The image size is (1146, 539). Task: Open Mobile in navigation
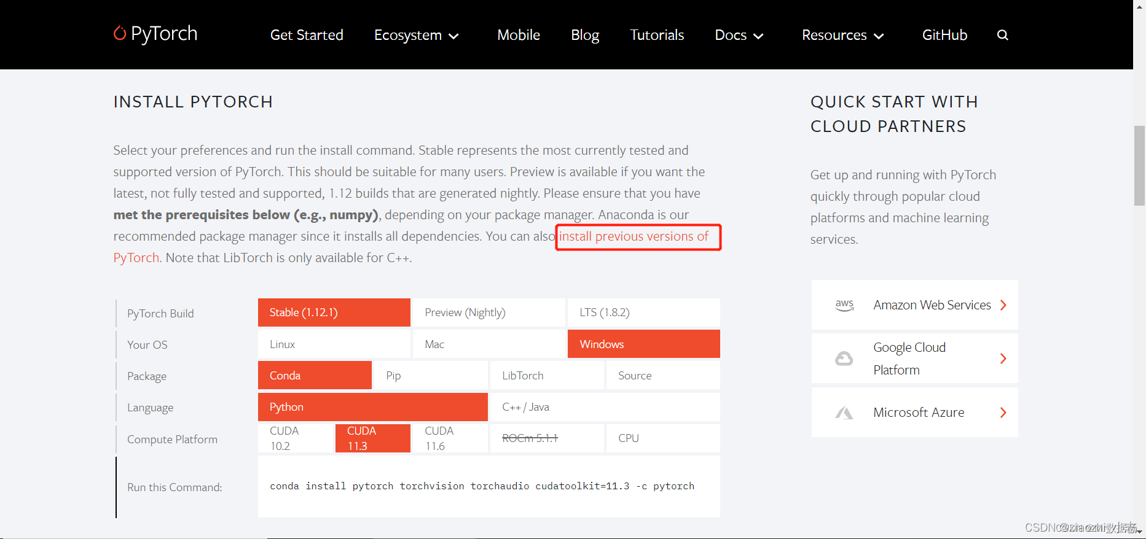[519, 35]
